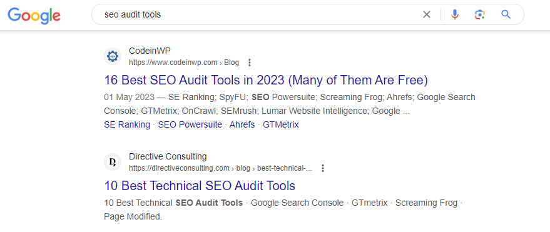The height and width of the screenshot is (232, 550).
Task: Click the CodeinWP site favicon
Action: 113,56
